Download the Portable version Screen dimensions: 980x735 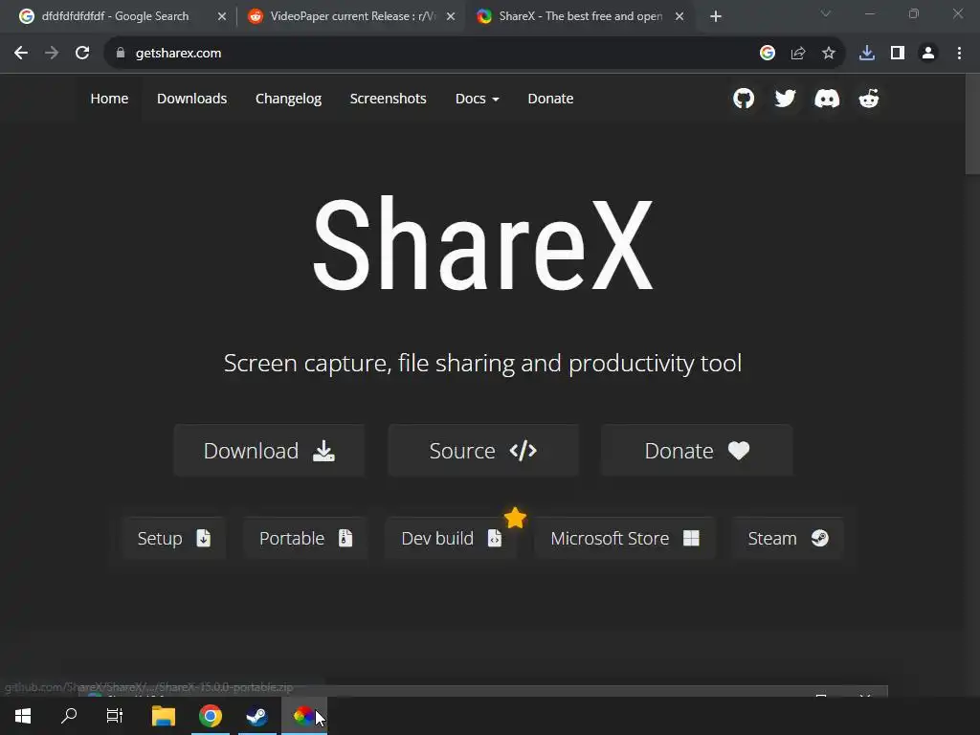click(305, 538)
